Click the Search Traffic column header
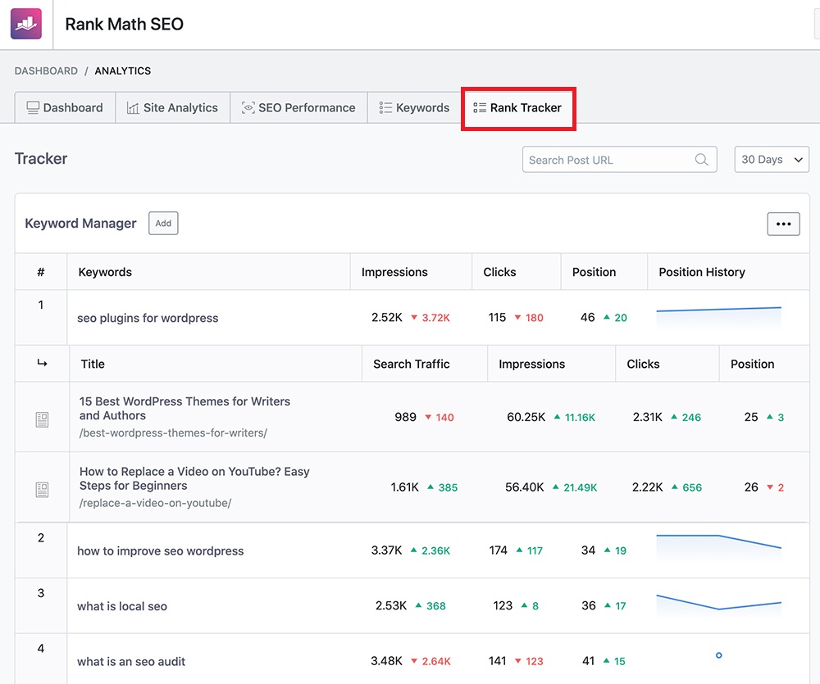 coord(412,365)
